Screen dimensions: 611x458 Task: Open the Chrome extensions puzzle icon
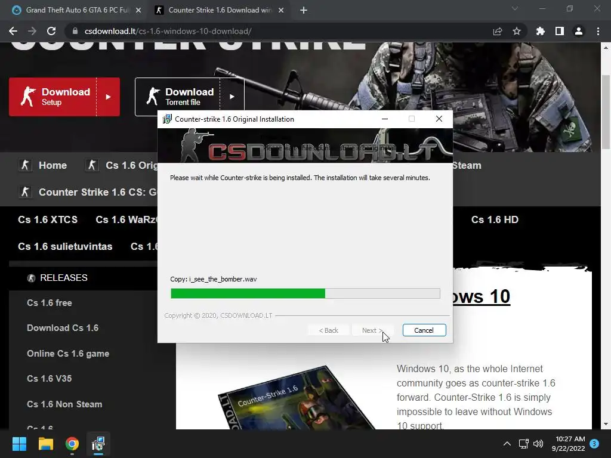pos(541,31)
